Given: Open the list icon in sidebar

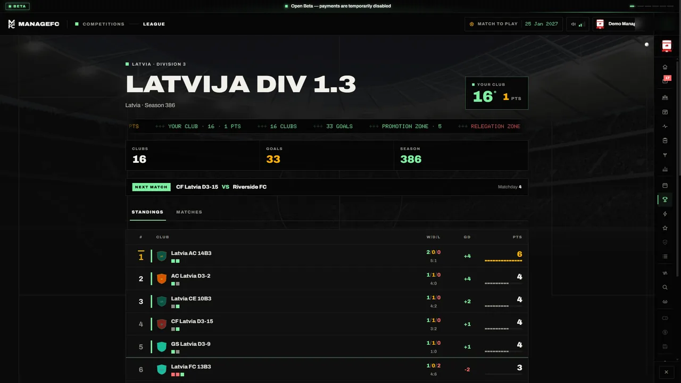Looking at the screenshot, I should [665, 256].
